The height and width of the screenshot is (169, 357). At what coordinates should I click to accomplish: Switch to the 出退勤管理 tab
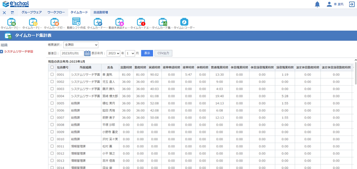(101, 13)
